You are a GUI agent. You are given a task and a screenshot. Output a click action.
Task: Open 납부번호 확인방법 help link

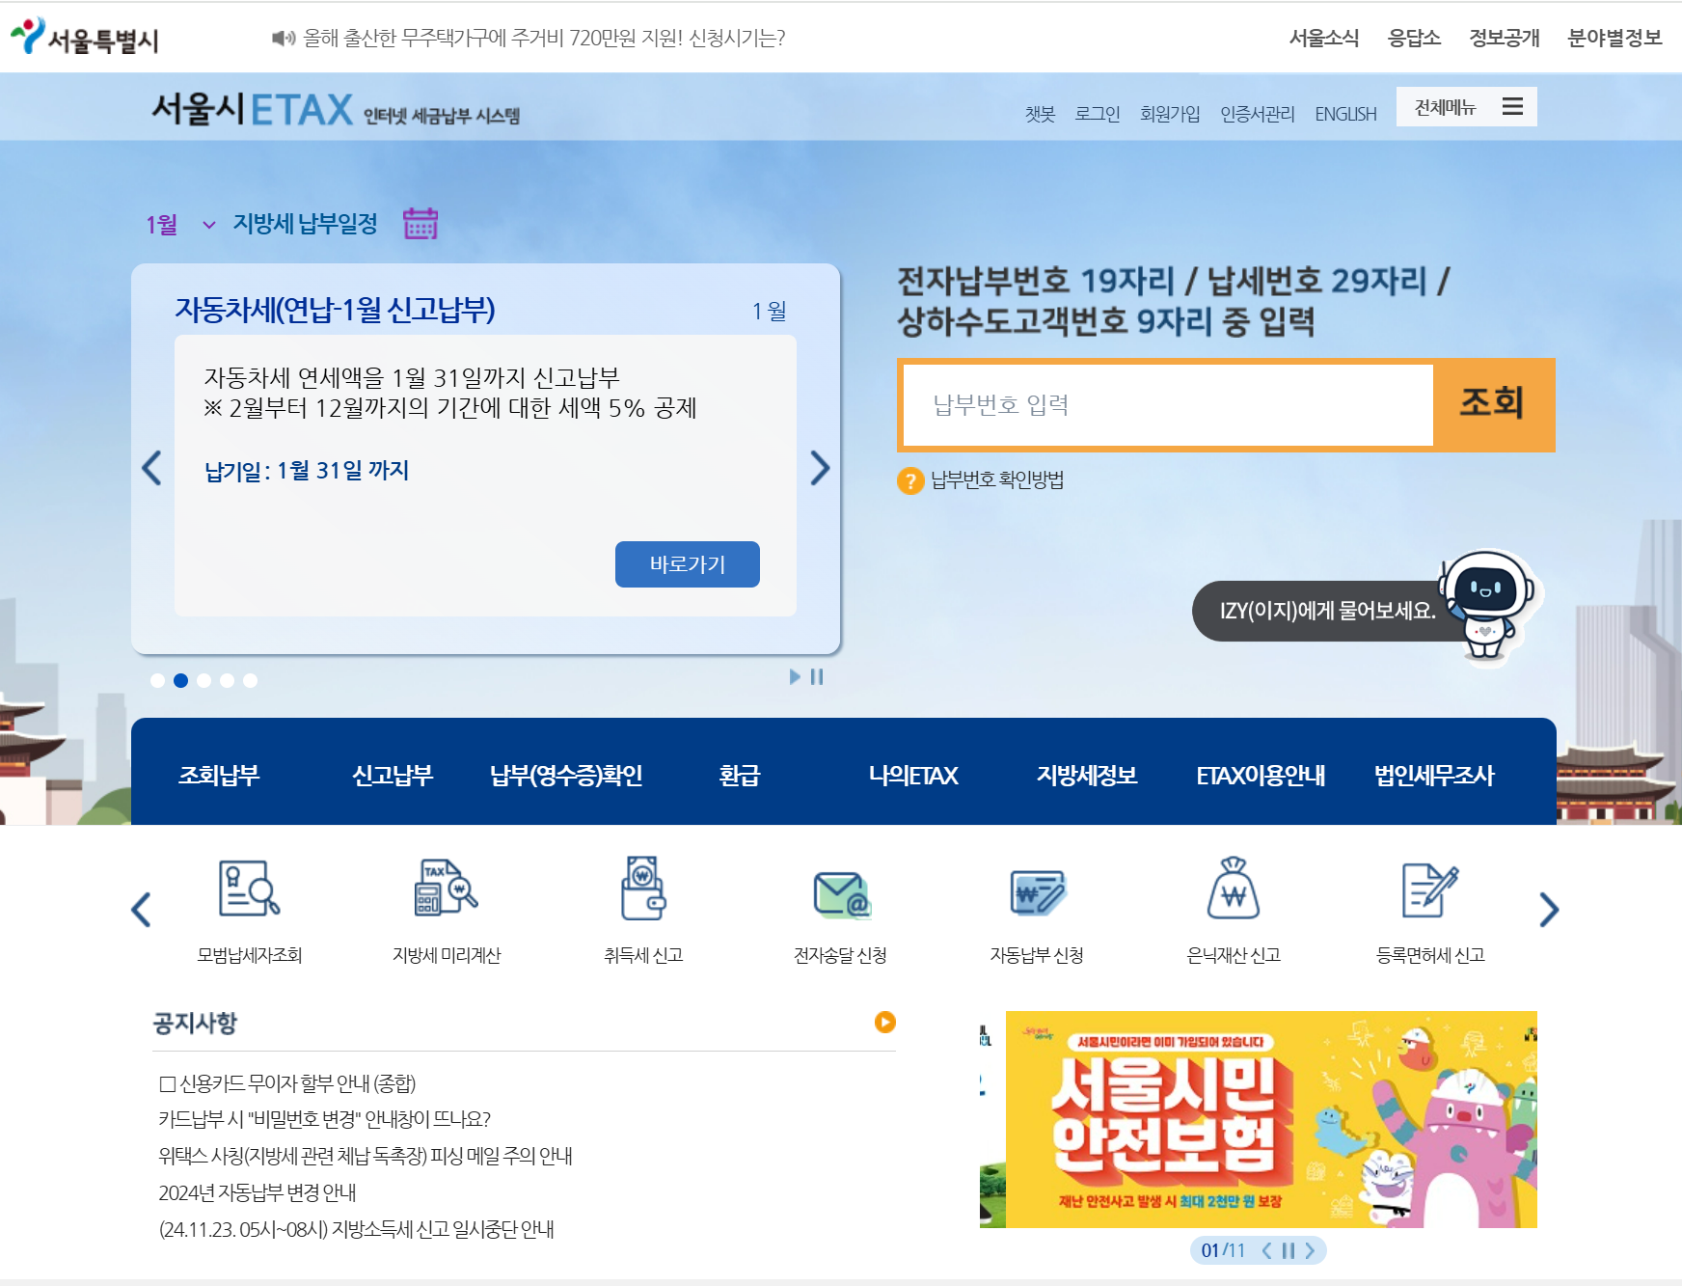[x=997, y=479]
